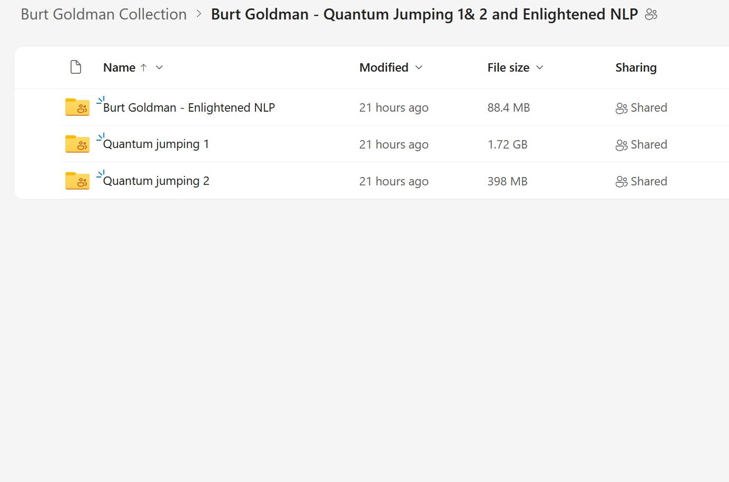
Task: Click the shared people icon beside breadcrumb title
Action: pos(651,15)
